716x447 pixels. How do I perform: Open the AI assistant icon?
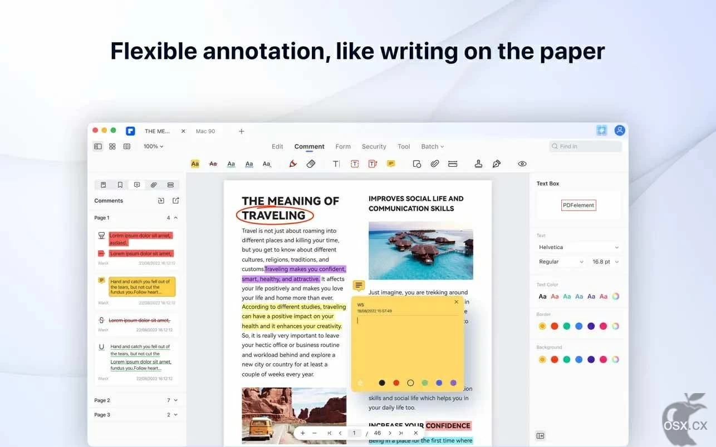[602, 130]
